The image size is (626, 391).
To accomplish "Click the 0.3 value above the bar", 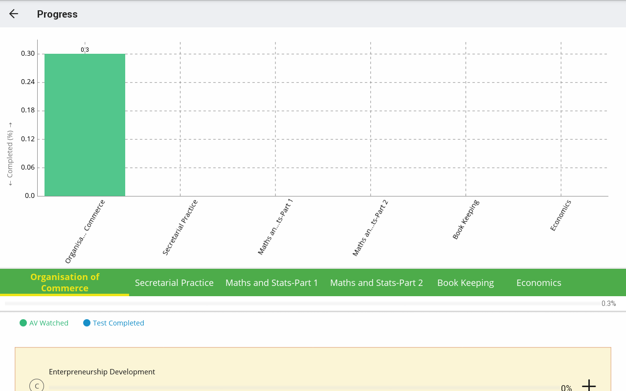I will [x=85, y=50].
